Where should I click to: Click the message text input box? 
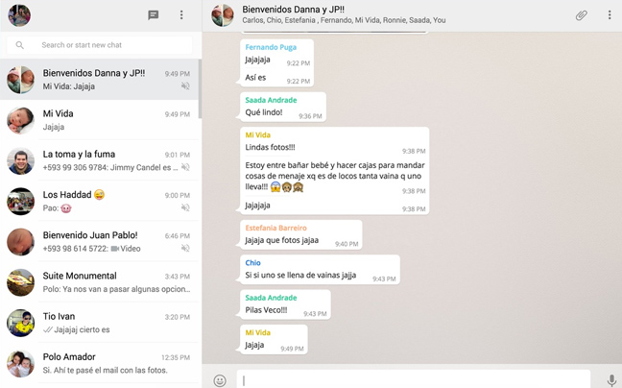click(413, 380)
